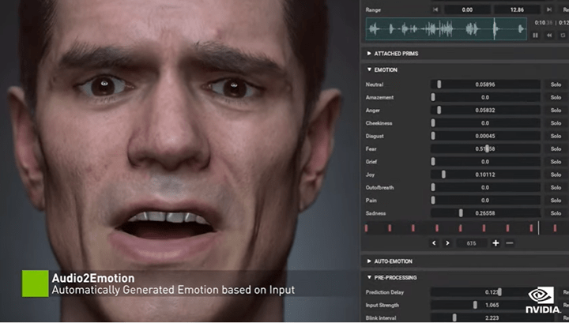Click the range end value field

517,9
